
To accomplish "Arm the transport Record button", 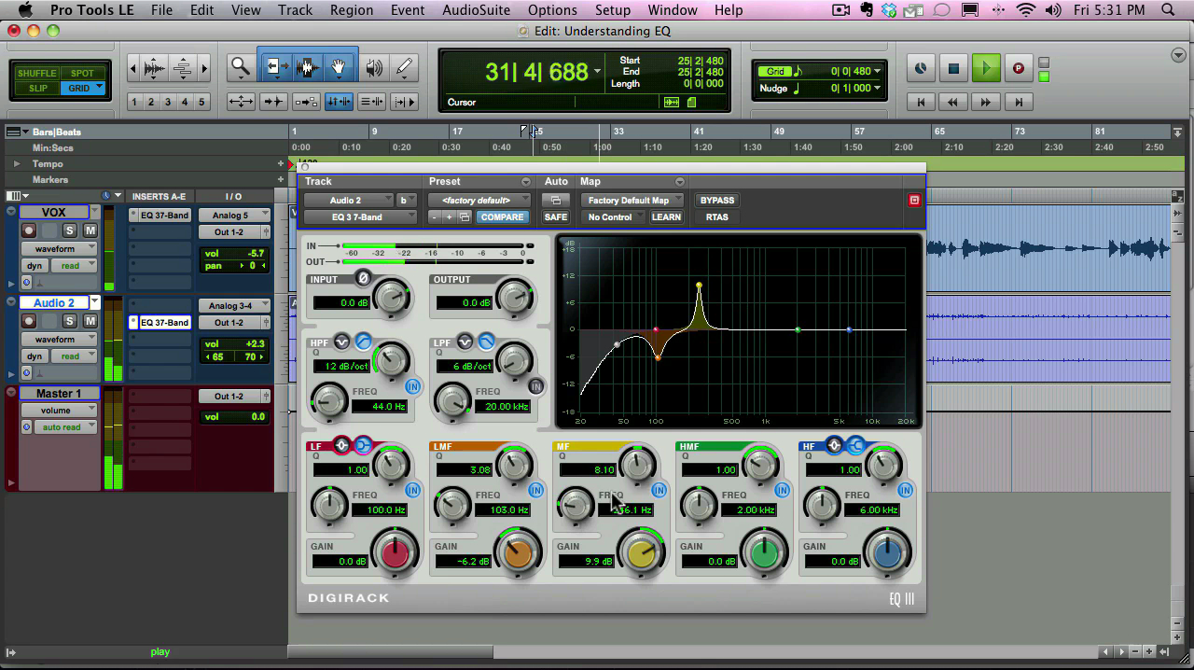I will [1018, 68].
